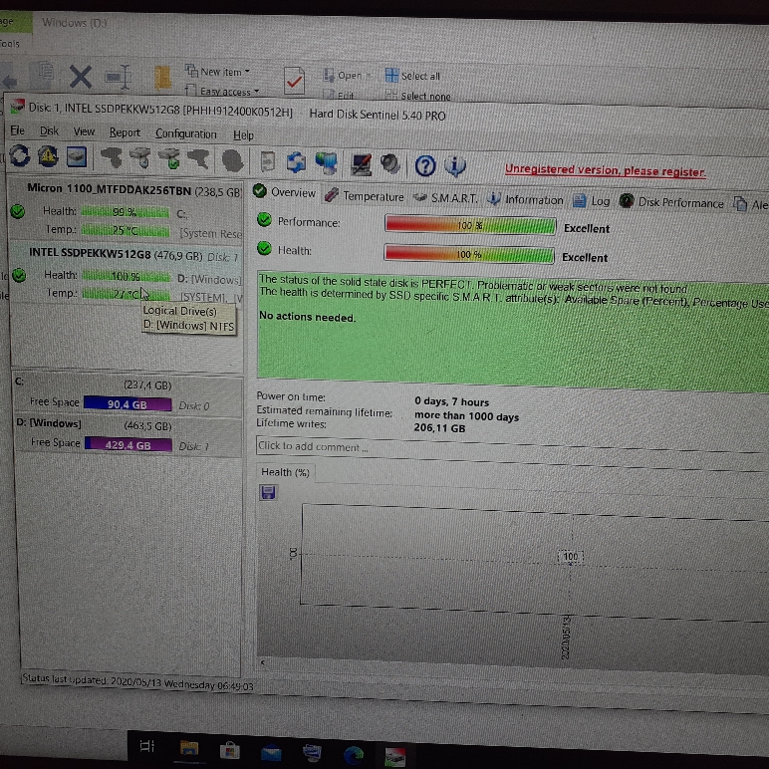The width and height of the screenshot is (769, 769).
Task: Click the INTEL disk Health 100 % bar
Action: pos(127,276)
